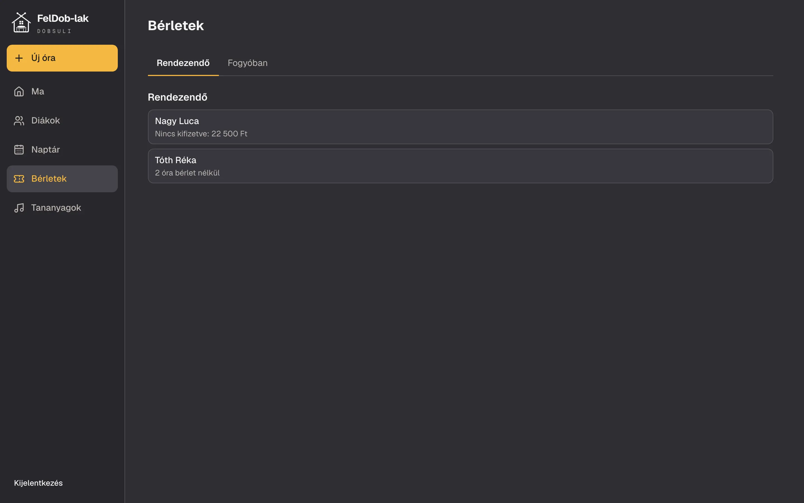Click "2 óra bérlet nélkül" text
The image size is (804, 503).
(187, 173)
